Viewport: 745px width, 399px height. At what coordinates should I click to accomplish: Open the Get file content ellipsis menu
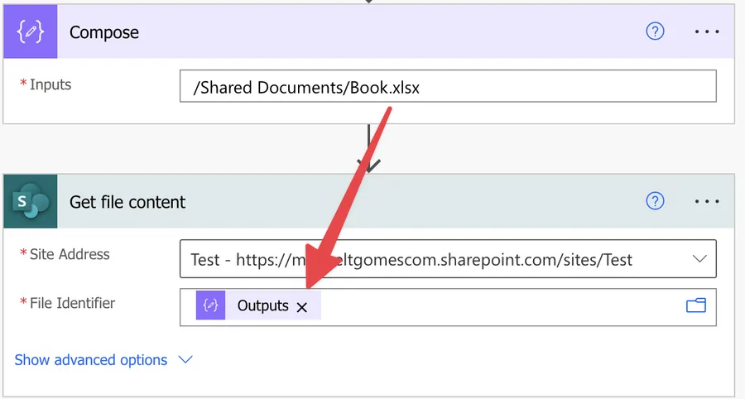tap(707, 201)
